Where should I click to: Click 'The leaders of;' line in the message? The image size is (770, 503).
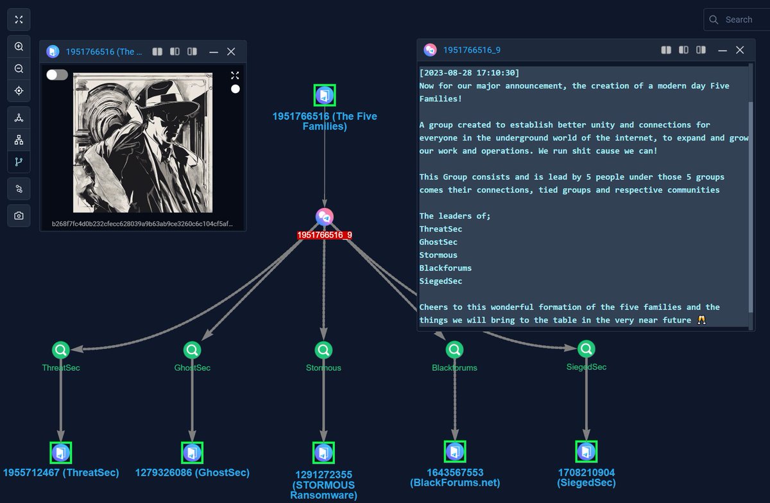pos(455,216)
